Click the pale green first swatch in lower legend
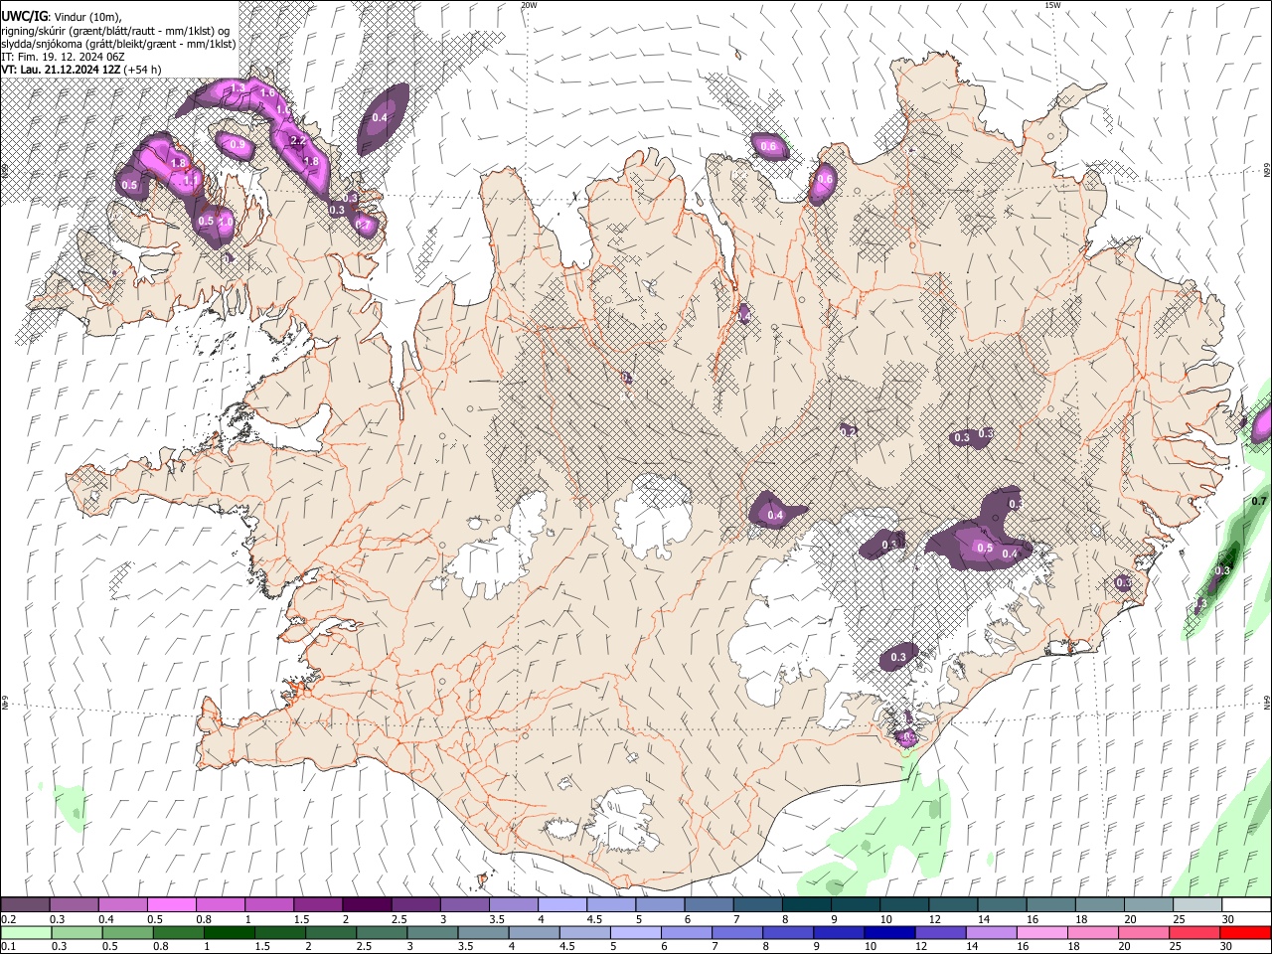 click(26, 932)
